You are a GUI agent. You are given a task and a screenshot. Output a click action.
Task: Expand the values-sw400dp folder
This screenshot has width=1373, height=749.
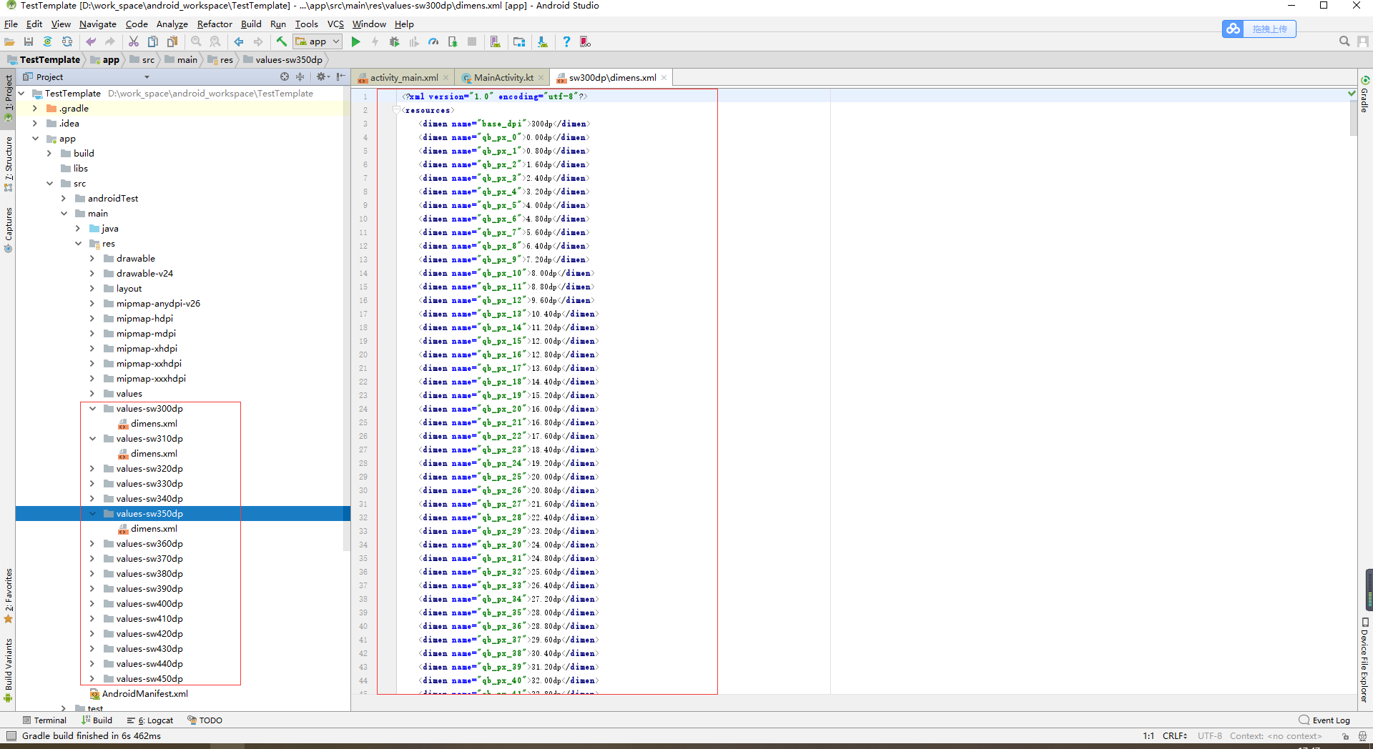[x=92, y=604]
